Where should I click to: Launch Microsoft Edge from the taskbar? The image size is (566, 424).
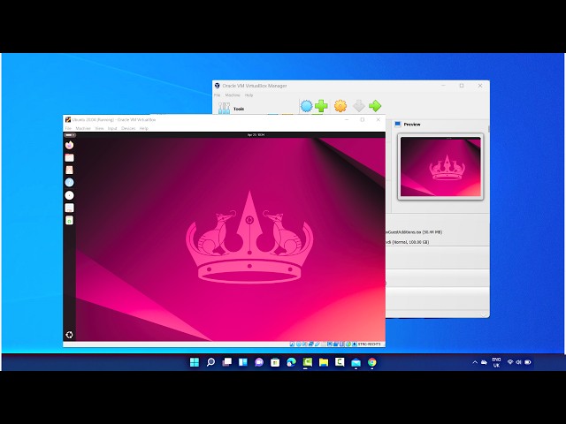pyautogui.click(x=291, y=362)
